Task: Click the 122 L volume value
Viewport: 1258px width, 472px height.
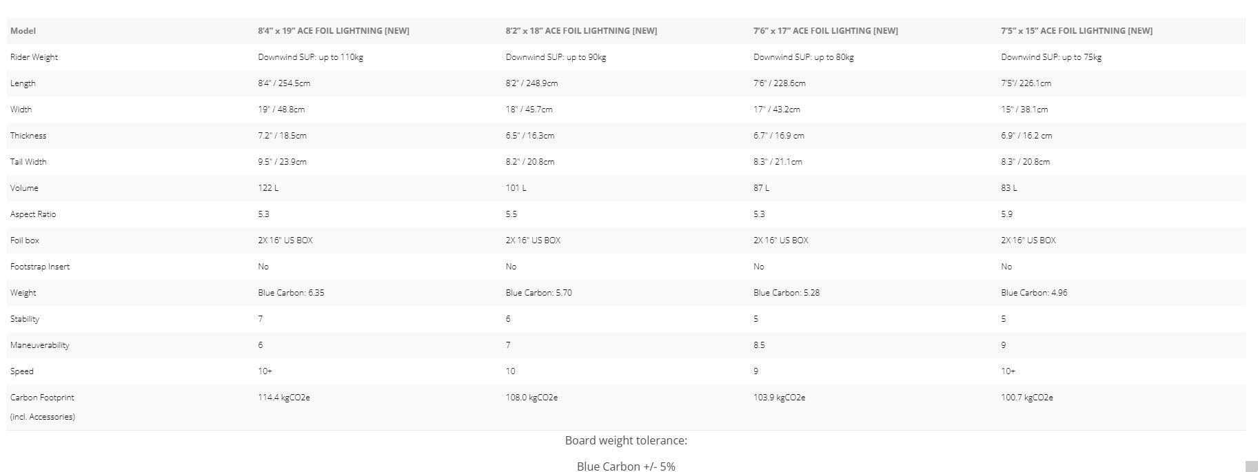Action: [x=268, y=188]
